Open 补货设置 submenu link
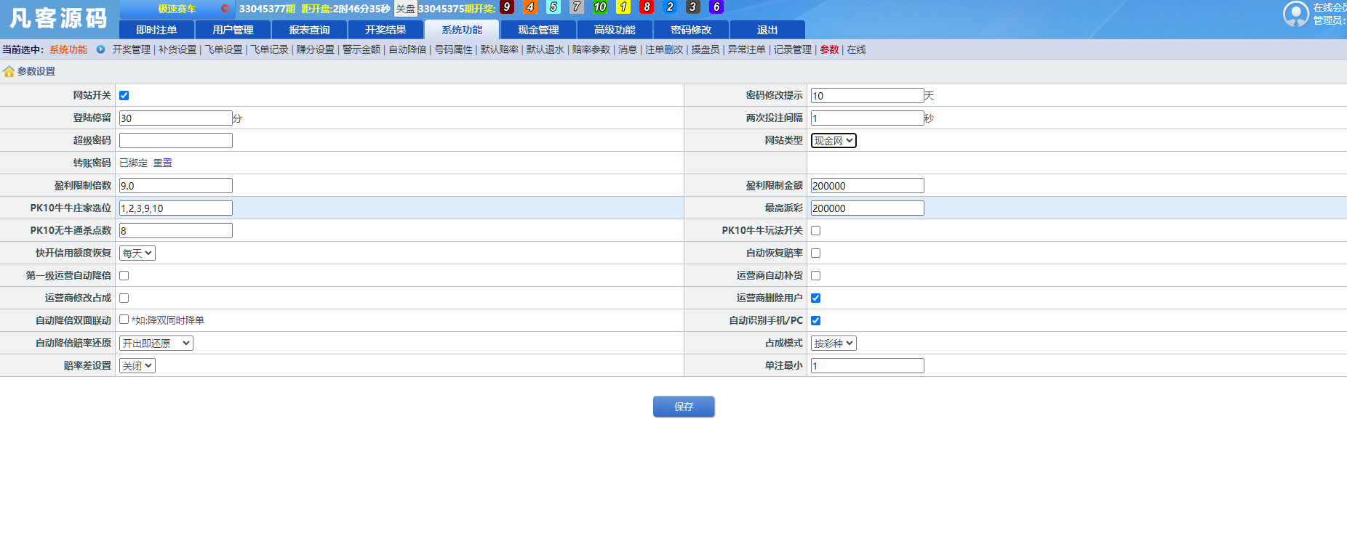This screenshot has width=1347, height=549. (177, 49)
